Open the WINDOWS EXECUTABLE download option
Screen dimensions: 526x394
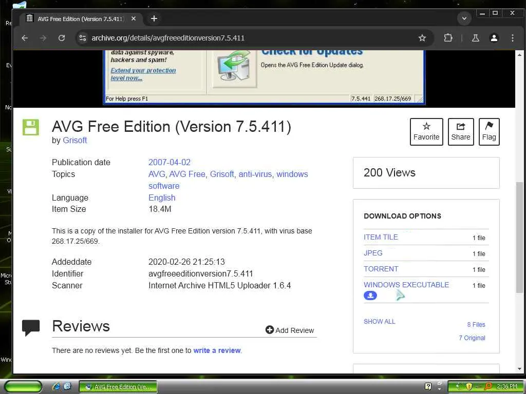[406, 285]
